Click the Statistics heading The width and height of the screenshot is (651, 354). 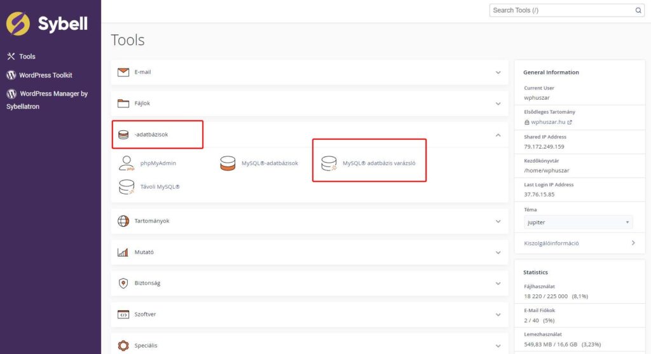coord(535,272)
